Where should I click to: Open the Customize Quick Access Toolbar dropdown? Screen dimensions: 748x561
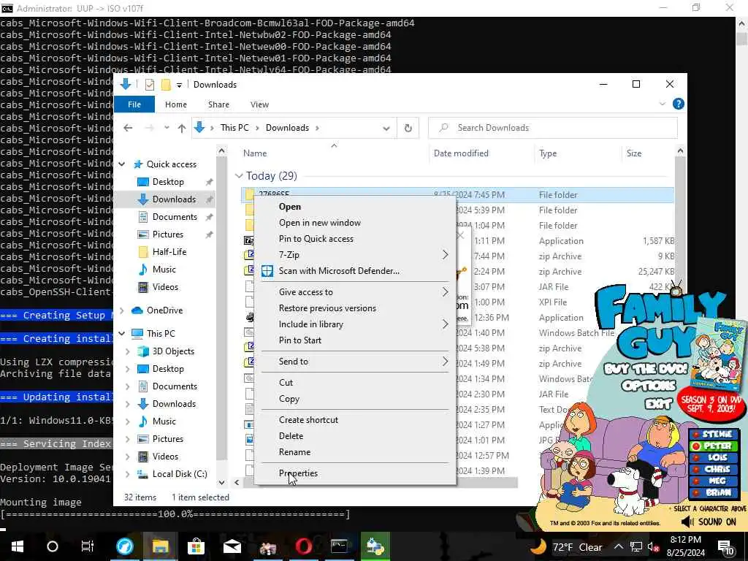[x=180, y=85]
